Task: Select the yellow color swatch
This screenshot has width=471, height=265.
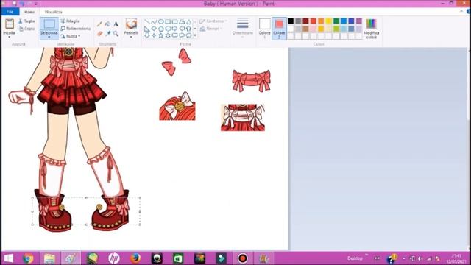Action: 329,21
